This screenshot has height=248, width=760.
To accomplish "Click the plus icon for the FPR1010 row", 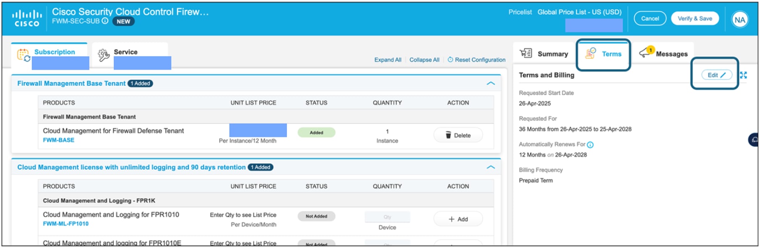I will (x=452, y=219).
